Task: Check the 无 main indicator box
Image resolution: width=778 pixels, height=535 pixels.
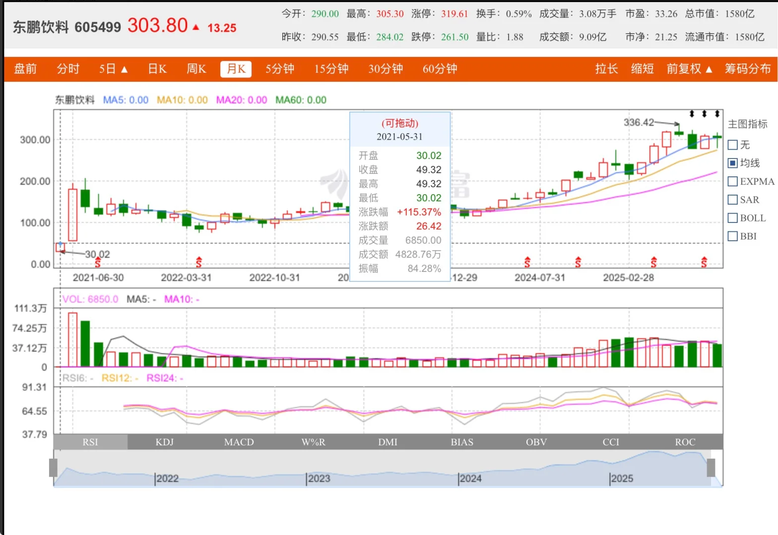Action: pyautogui.click(x=732, y=145)
